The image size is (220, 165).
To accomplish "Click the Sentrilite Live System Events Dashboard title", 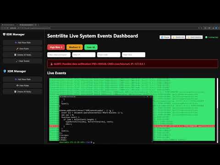I will [93, 36].
